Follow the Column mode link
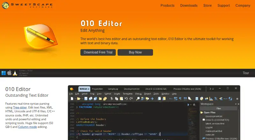The width and height of the screenshot is (255, 140). coord(27,127)
